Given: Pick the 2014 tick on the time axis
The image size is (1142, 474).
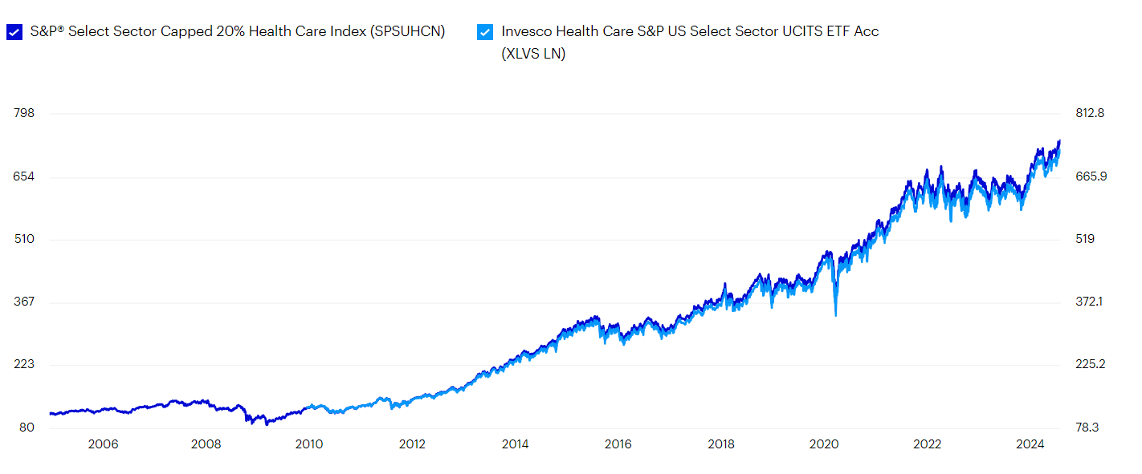Looking at the screenshot, I should (515, 444).
